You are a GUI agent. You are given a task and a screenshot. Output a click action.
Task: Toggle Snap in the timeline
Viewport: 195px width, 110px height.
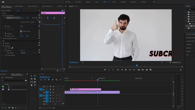coord(45,79)
